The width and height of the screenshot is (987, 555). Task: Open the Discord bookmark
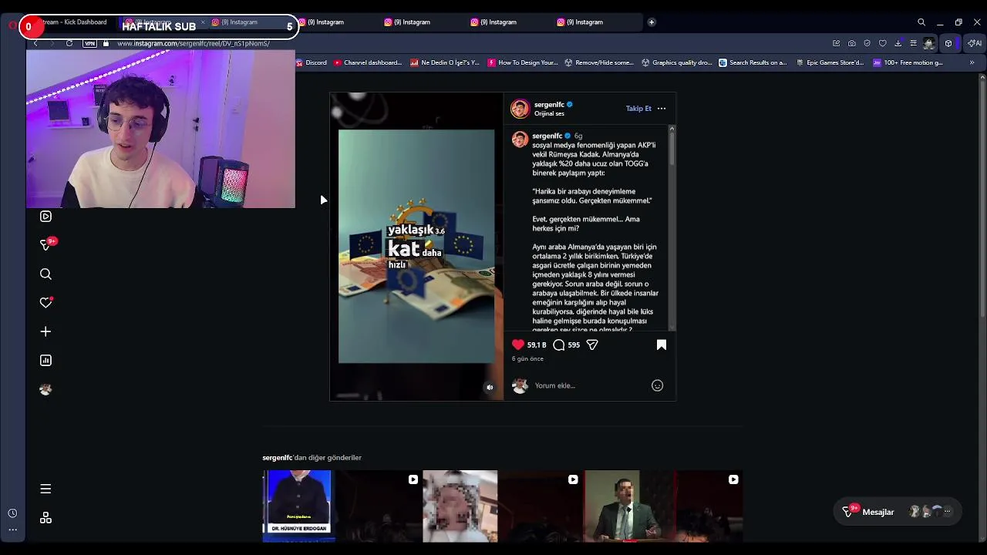312,62
